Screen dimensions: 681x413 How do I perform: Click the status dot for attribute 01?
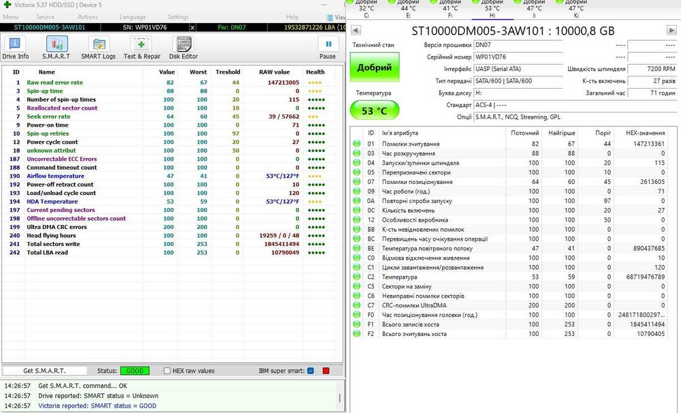click(357, 144)
